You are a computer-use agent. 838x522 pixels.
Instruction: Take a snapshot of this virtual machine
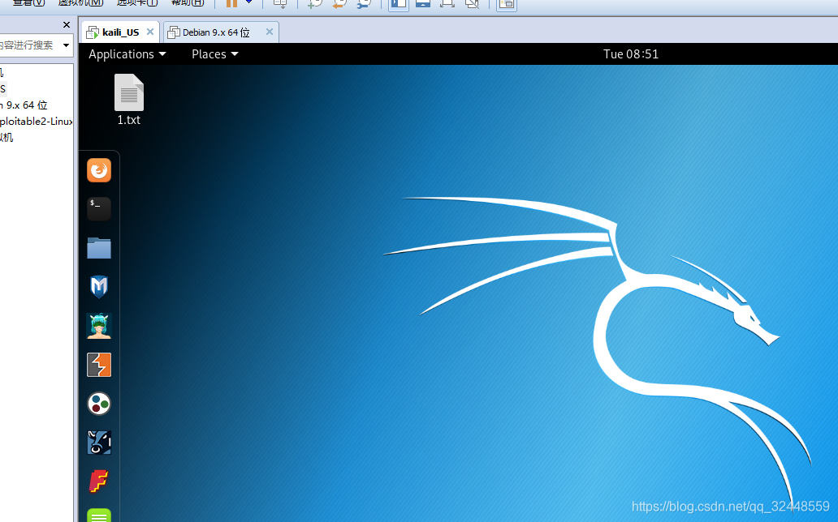coord(315,4)
